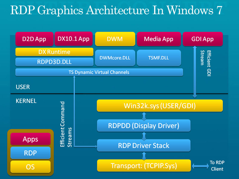Click the RDP Graphics Architecture title

[116, 10]
